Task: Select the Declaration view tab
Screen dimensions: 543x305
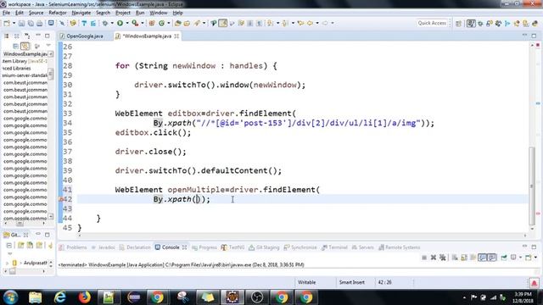Action: [135, 247]
